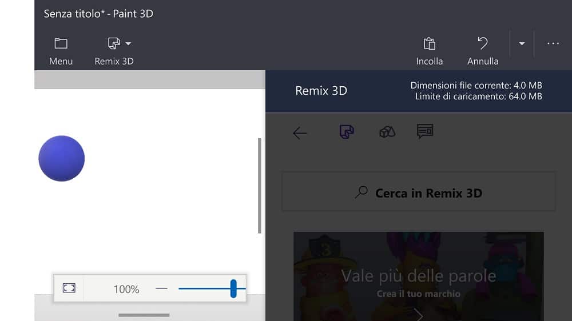Screen dimensions: 572x321
Task: Expand the dropdown arrow right of Annulla
Action: coord(522,44)
